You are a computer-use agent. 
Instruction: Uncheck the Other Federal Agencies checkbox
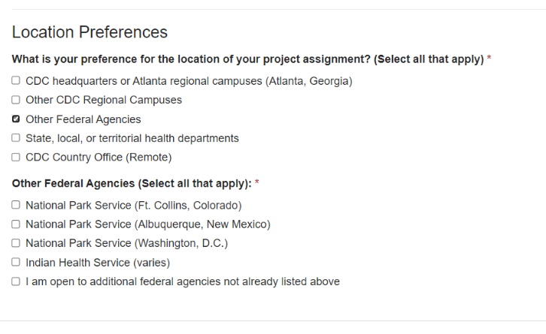pos(16,119)
